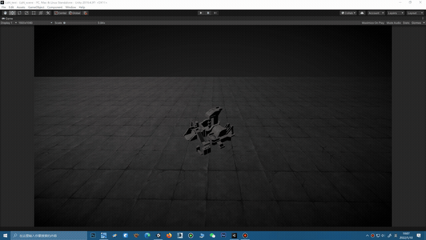Select the Hand tool in toolbar

5,13
